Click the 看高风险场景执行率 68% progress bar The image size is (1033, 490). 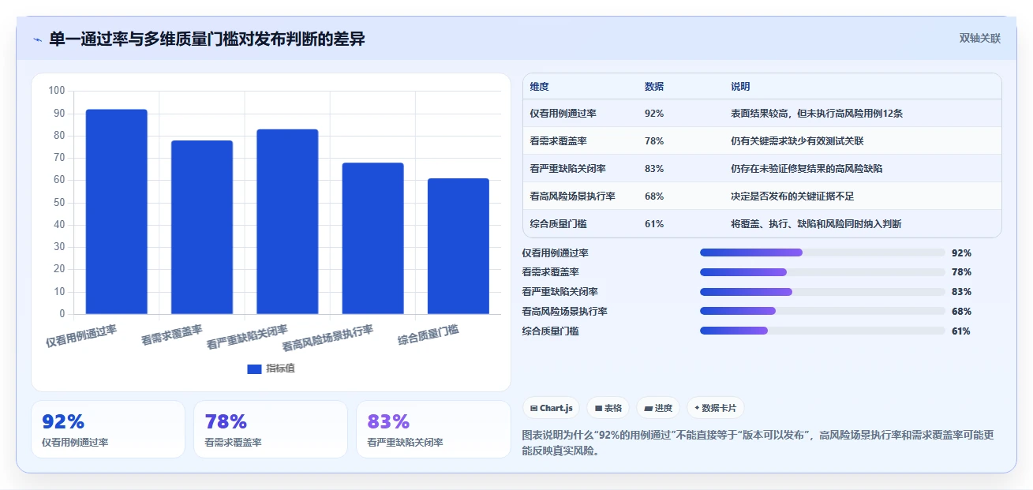pyautogui.click(x=822, y=312)
